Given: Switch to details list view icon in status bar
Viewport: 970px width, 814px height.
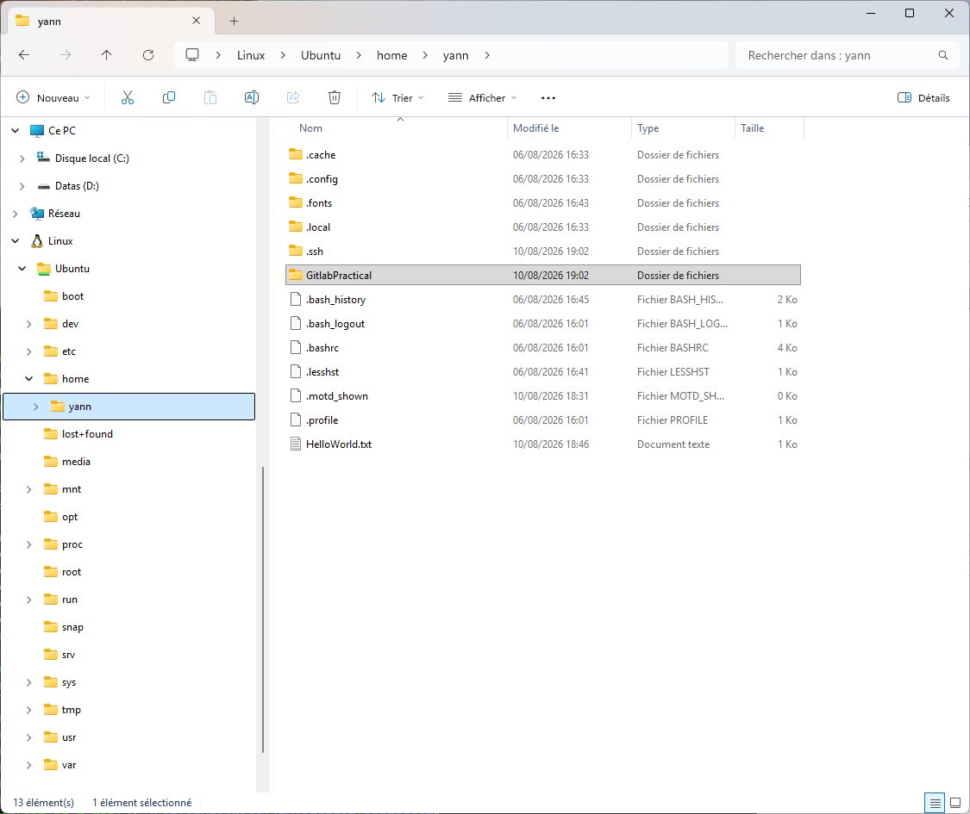Looking at the screenshot, I should 935,803.
